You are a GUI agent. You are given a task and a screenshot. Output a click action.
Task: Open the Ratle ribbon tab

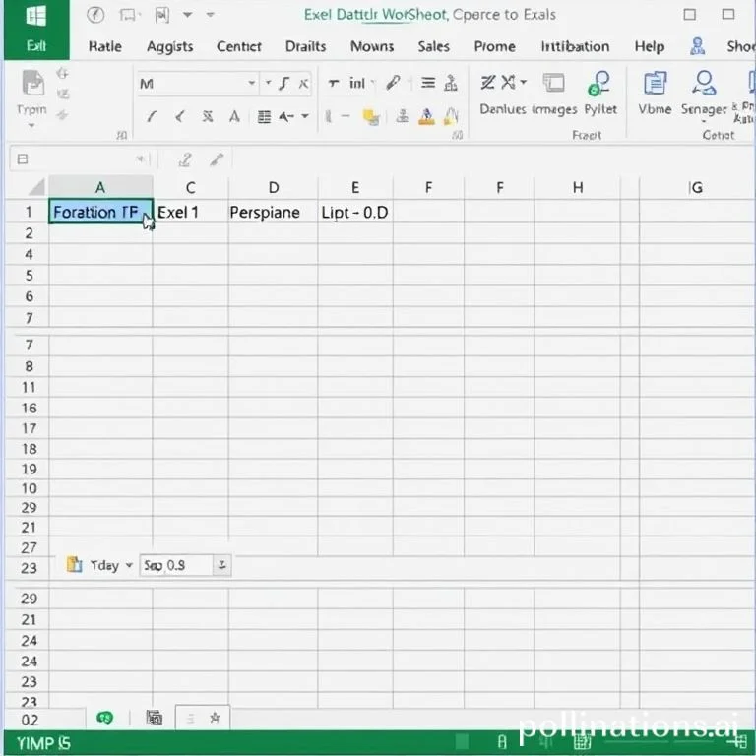pos(105,46)
